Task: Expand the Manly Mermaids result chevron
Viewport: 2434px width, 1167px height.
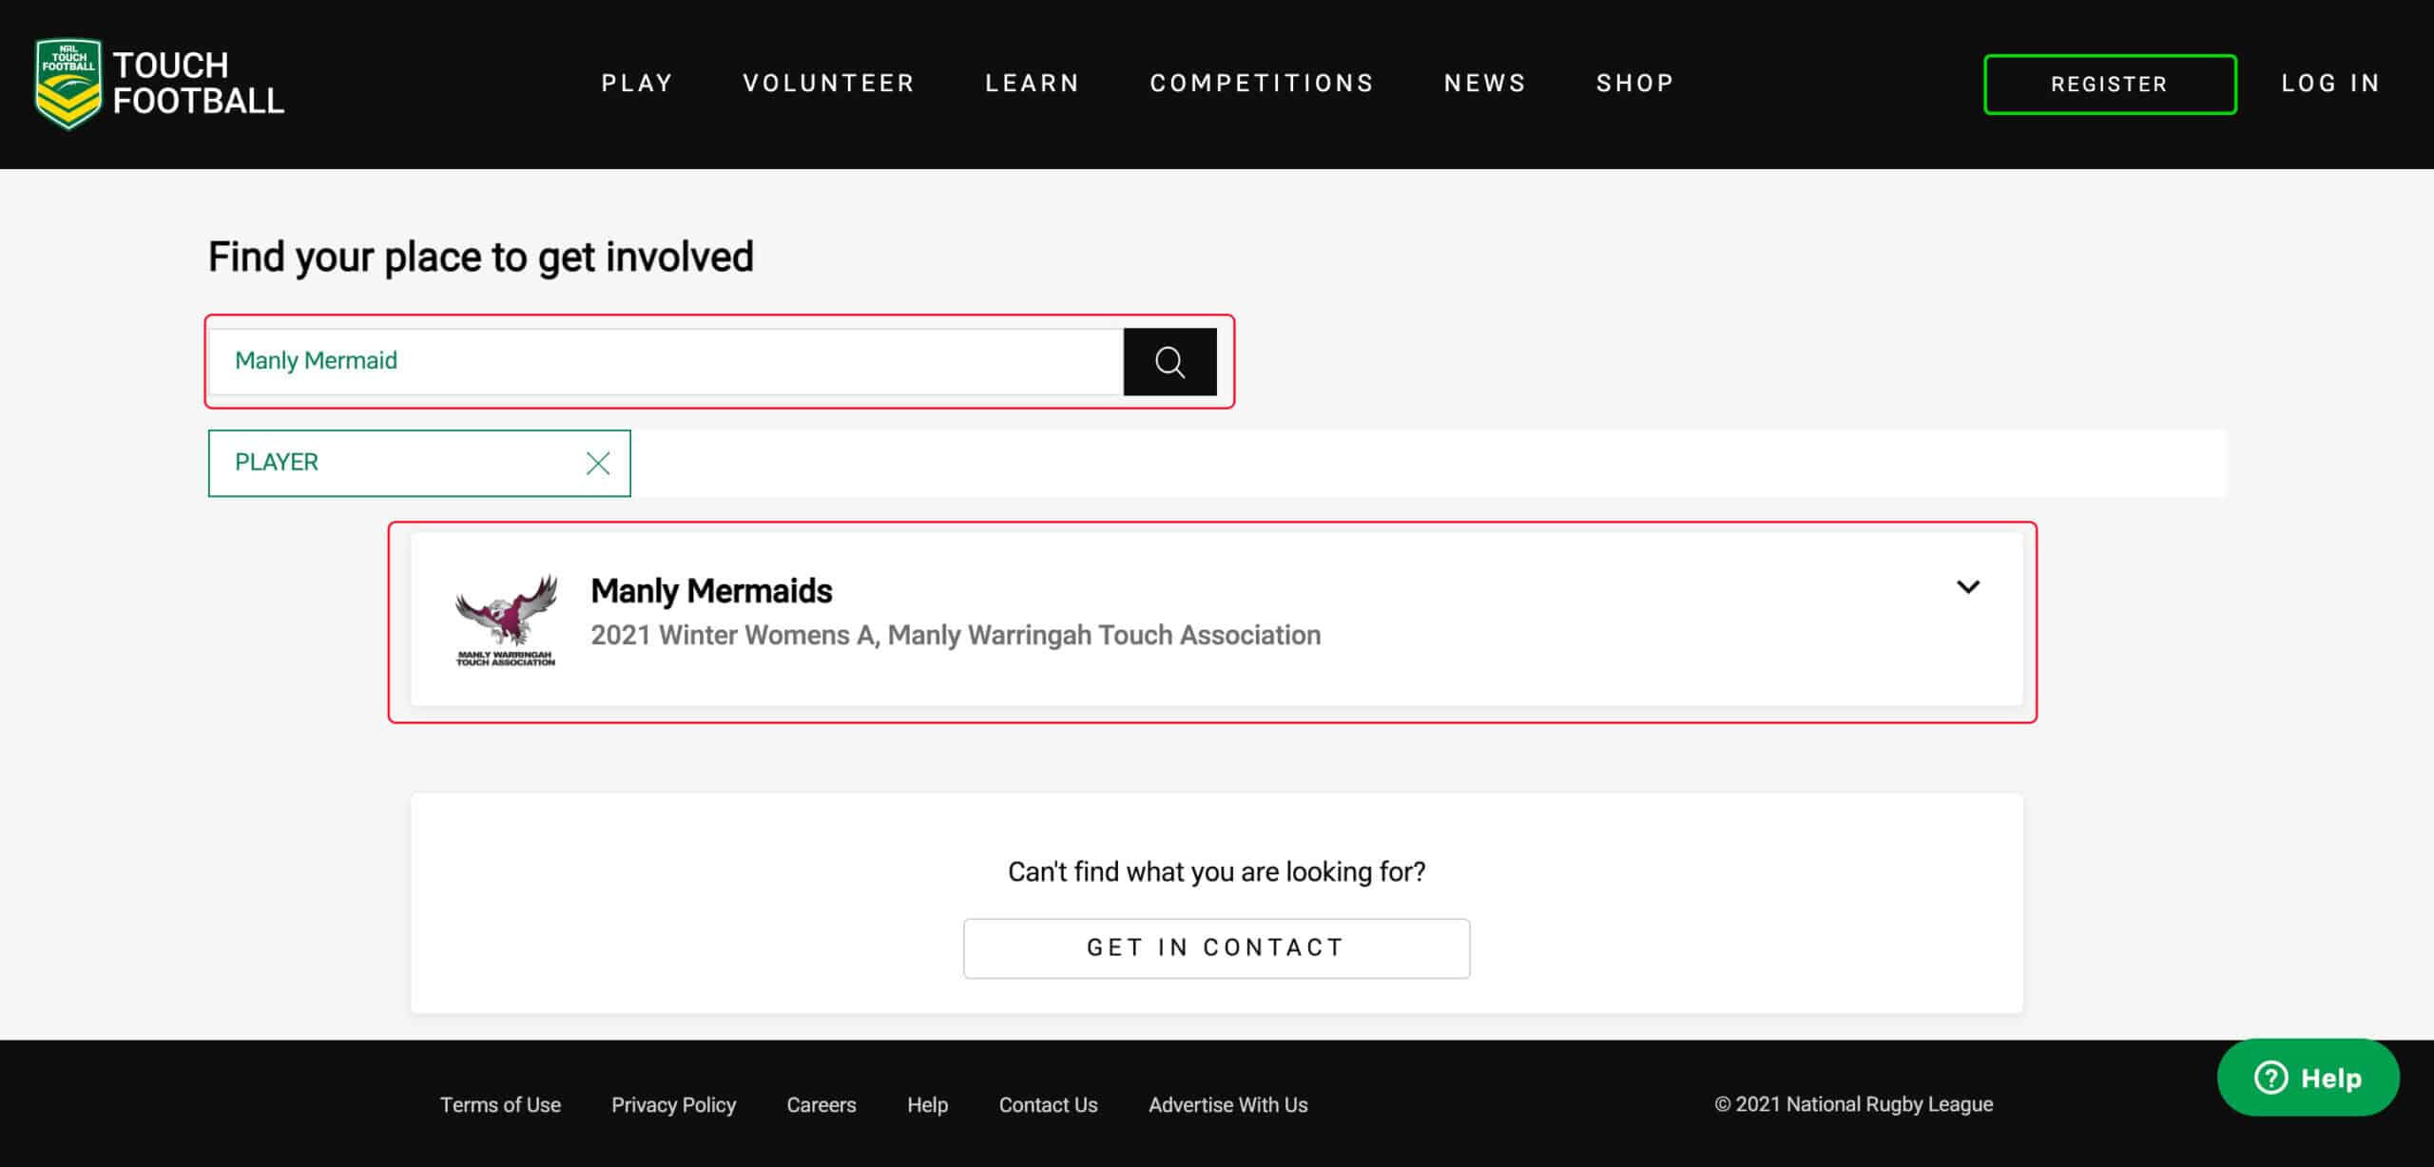Action: pos(1968,587)
